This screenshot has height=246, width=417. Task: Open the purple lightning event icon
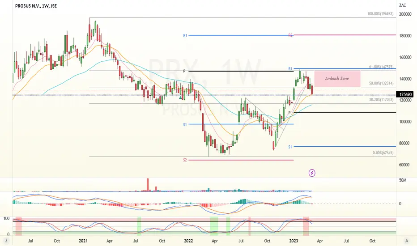tap(312, 173)
